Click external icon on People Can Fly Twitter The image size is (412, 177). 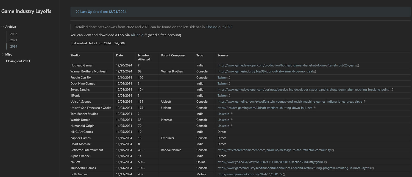pos(229,78)
